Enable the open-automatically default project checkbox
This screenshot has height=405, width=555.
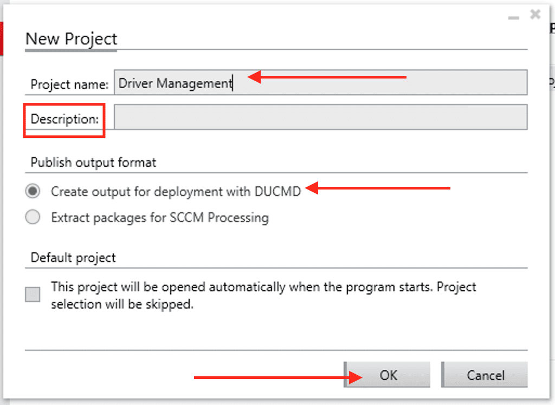(33, 295)
